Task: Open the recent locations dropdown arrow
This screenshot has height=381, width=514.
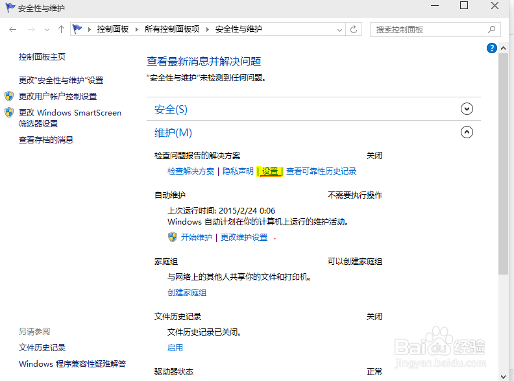Action: point(47,30)
